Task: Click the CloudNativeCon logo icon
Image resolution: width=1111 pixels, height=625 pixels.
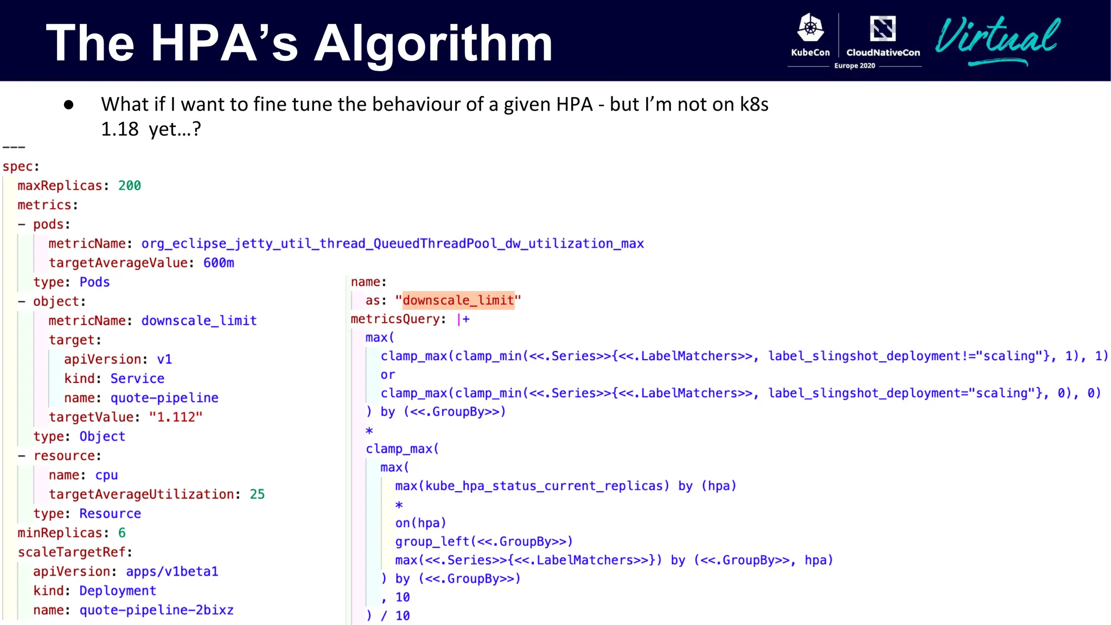Action: [x=883, y=28]
